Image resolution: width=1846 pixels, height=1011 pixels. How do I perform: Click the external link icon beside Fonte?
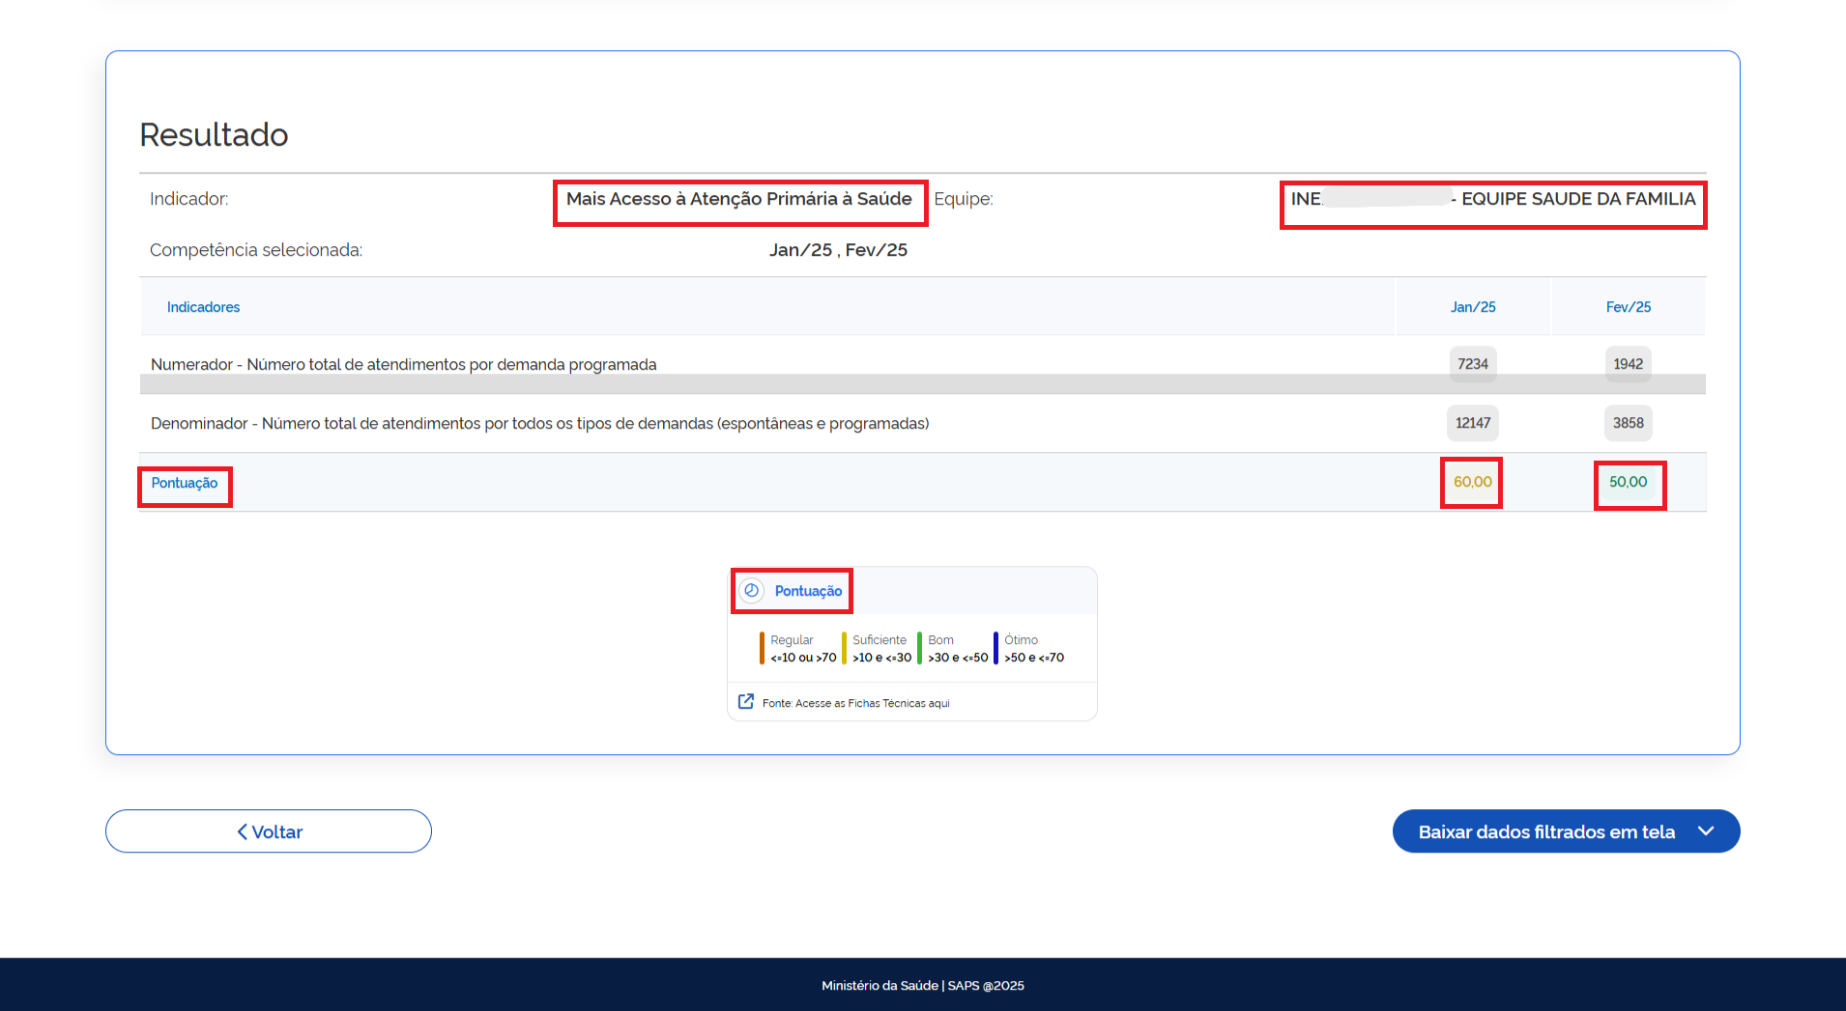pos(745,702)
